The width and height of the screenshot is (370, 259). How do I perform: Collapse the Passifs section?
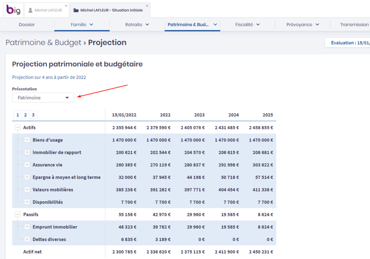point(17,214)
